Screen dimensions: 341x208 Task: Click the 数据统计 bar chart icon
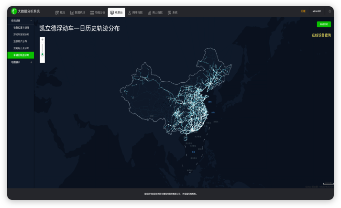pyautogui.click(x=72, y=12)
